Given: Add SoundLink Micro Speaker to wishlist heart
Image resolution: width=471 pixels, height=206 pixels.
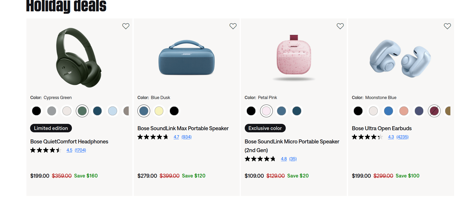Looking at the screenshot, I should tap(340, 26).
